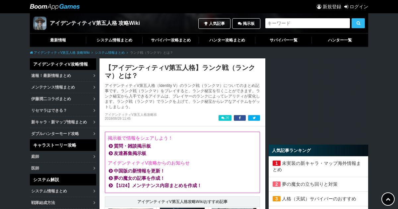Open 友達募集掲示板 link
The height and width of the screenshot is (209, 398).
pyautogui.click(x=130, y=154)
